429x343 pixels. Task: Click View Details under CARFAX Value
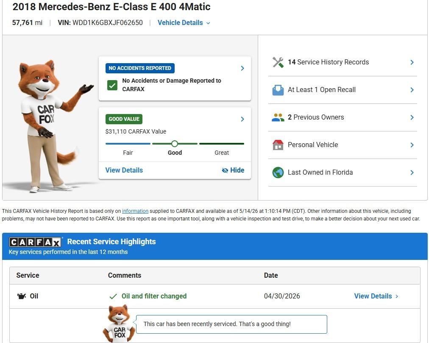click(124, 170)
